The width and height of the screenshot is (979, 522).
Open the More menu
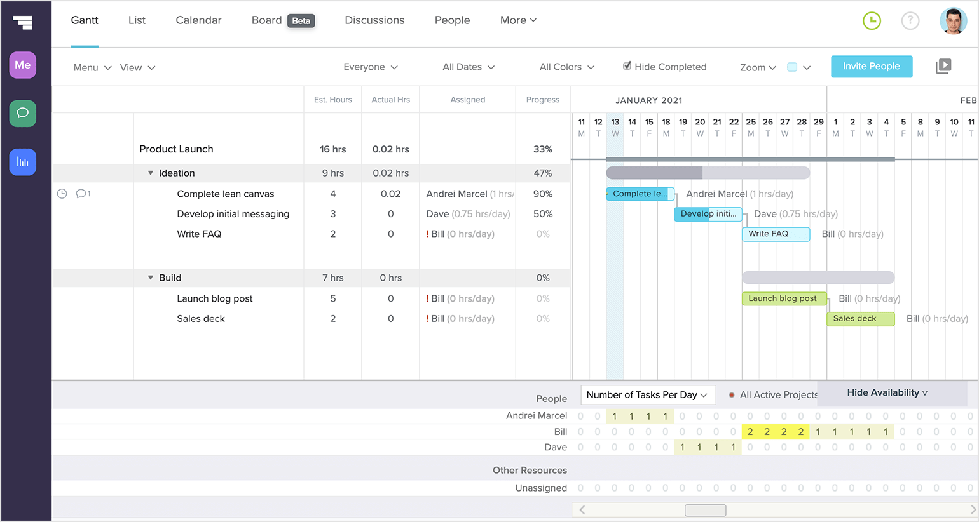[518, 20]
